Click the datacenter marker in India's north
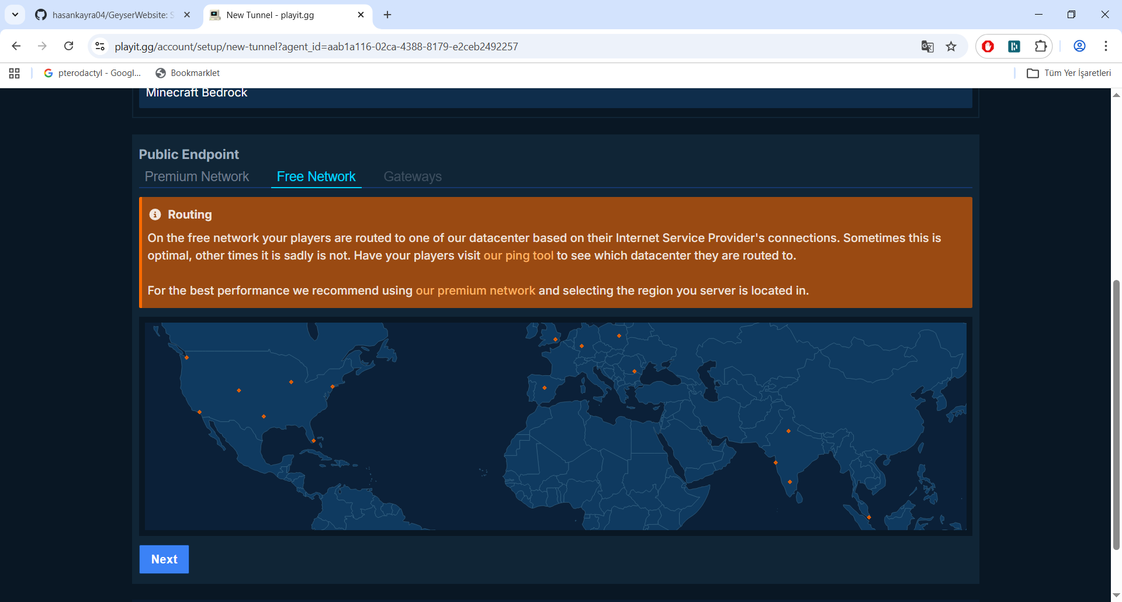The height and width of the screenshot is (602, 1122). (x=788, y=431)
